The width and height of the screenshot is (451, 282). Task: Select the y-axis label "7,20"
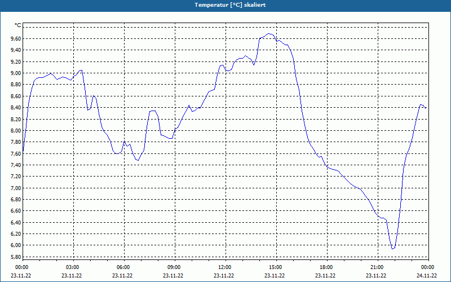click(x=16, y=177)
